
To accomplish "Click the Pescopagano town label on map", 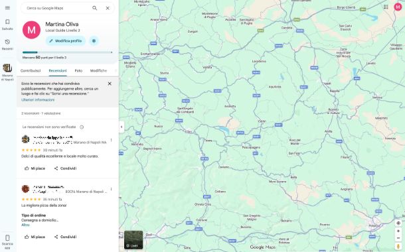I will point(251,147).
